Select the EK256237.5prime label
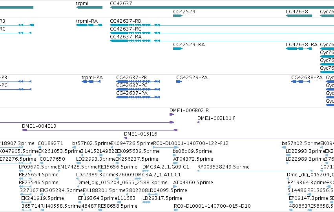This screenshot has width=334, height=212. pos(137,159)
